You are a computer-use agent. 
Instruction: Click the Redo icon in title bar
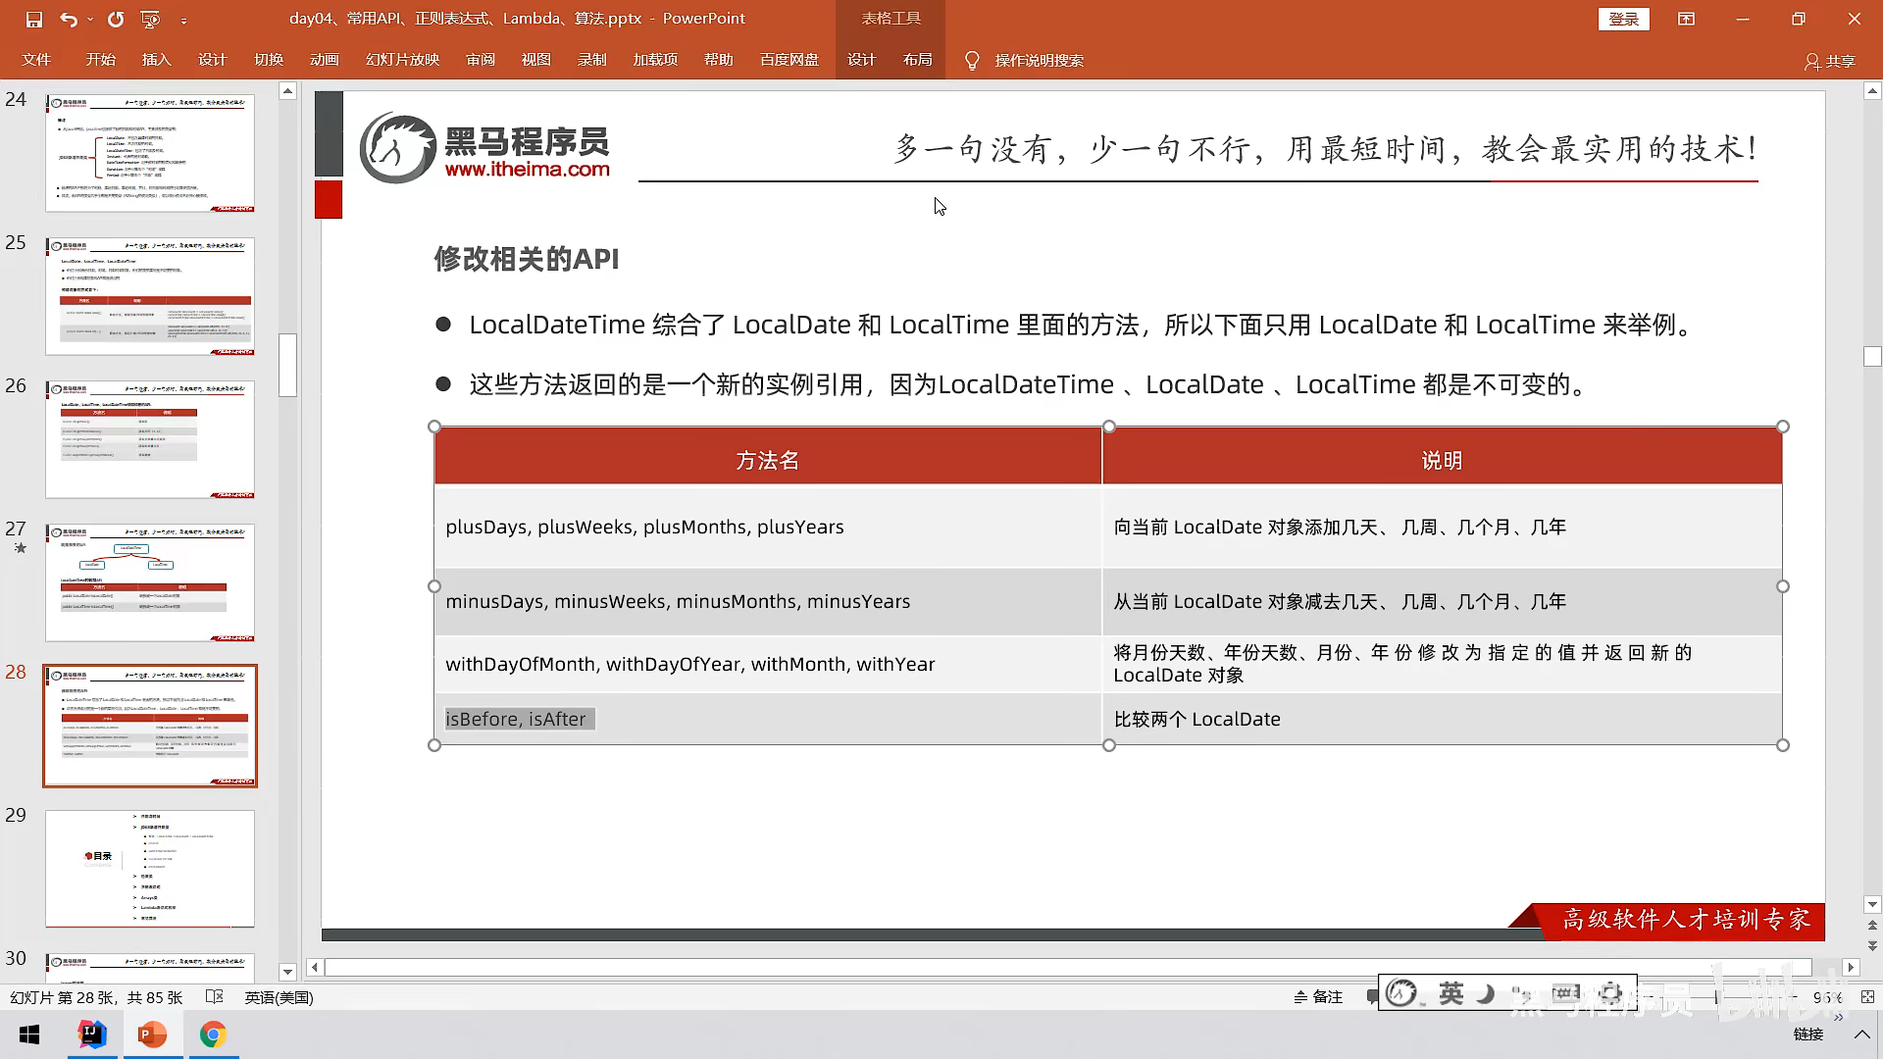coord(116,19)
